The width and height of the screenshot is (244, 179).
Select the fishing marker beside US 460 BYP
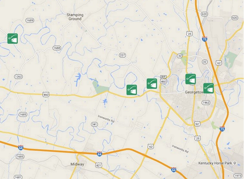point(152,84)
